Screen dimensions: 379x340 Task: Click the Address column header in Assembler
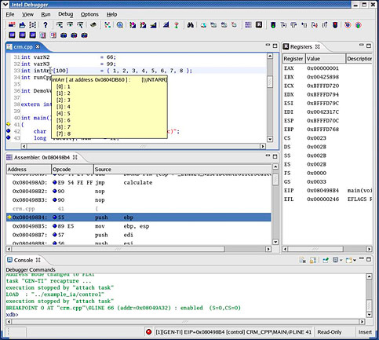29,169
